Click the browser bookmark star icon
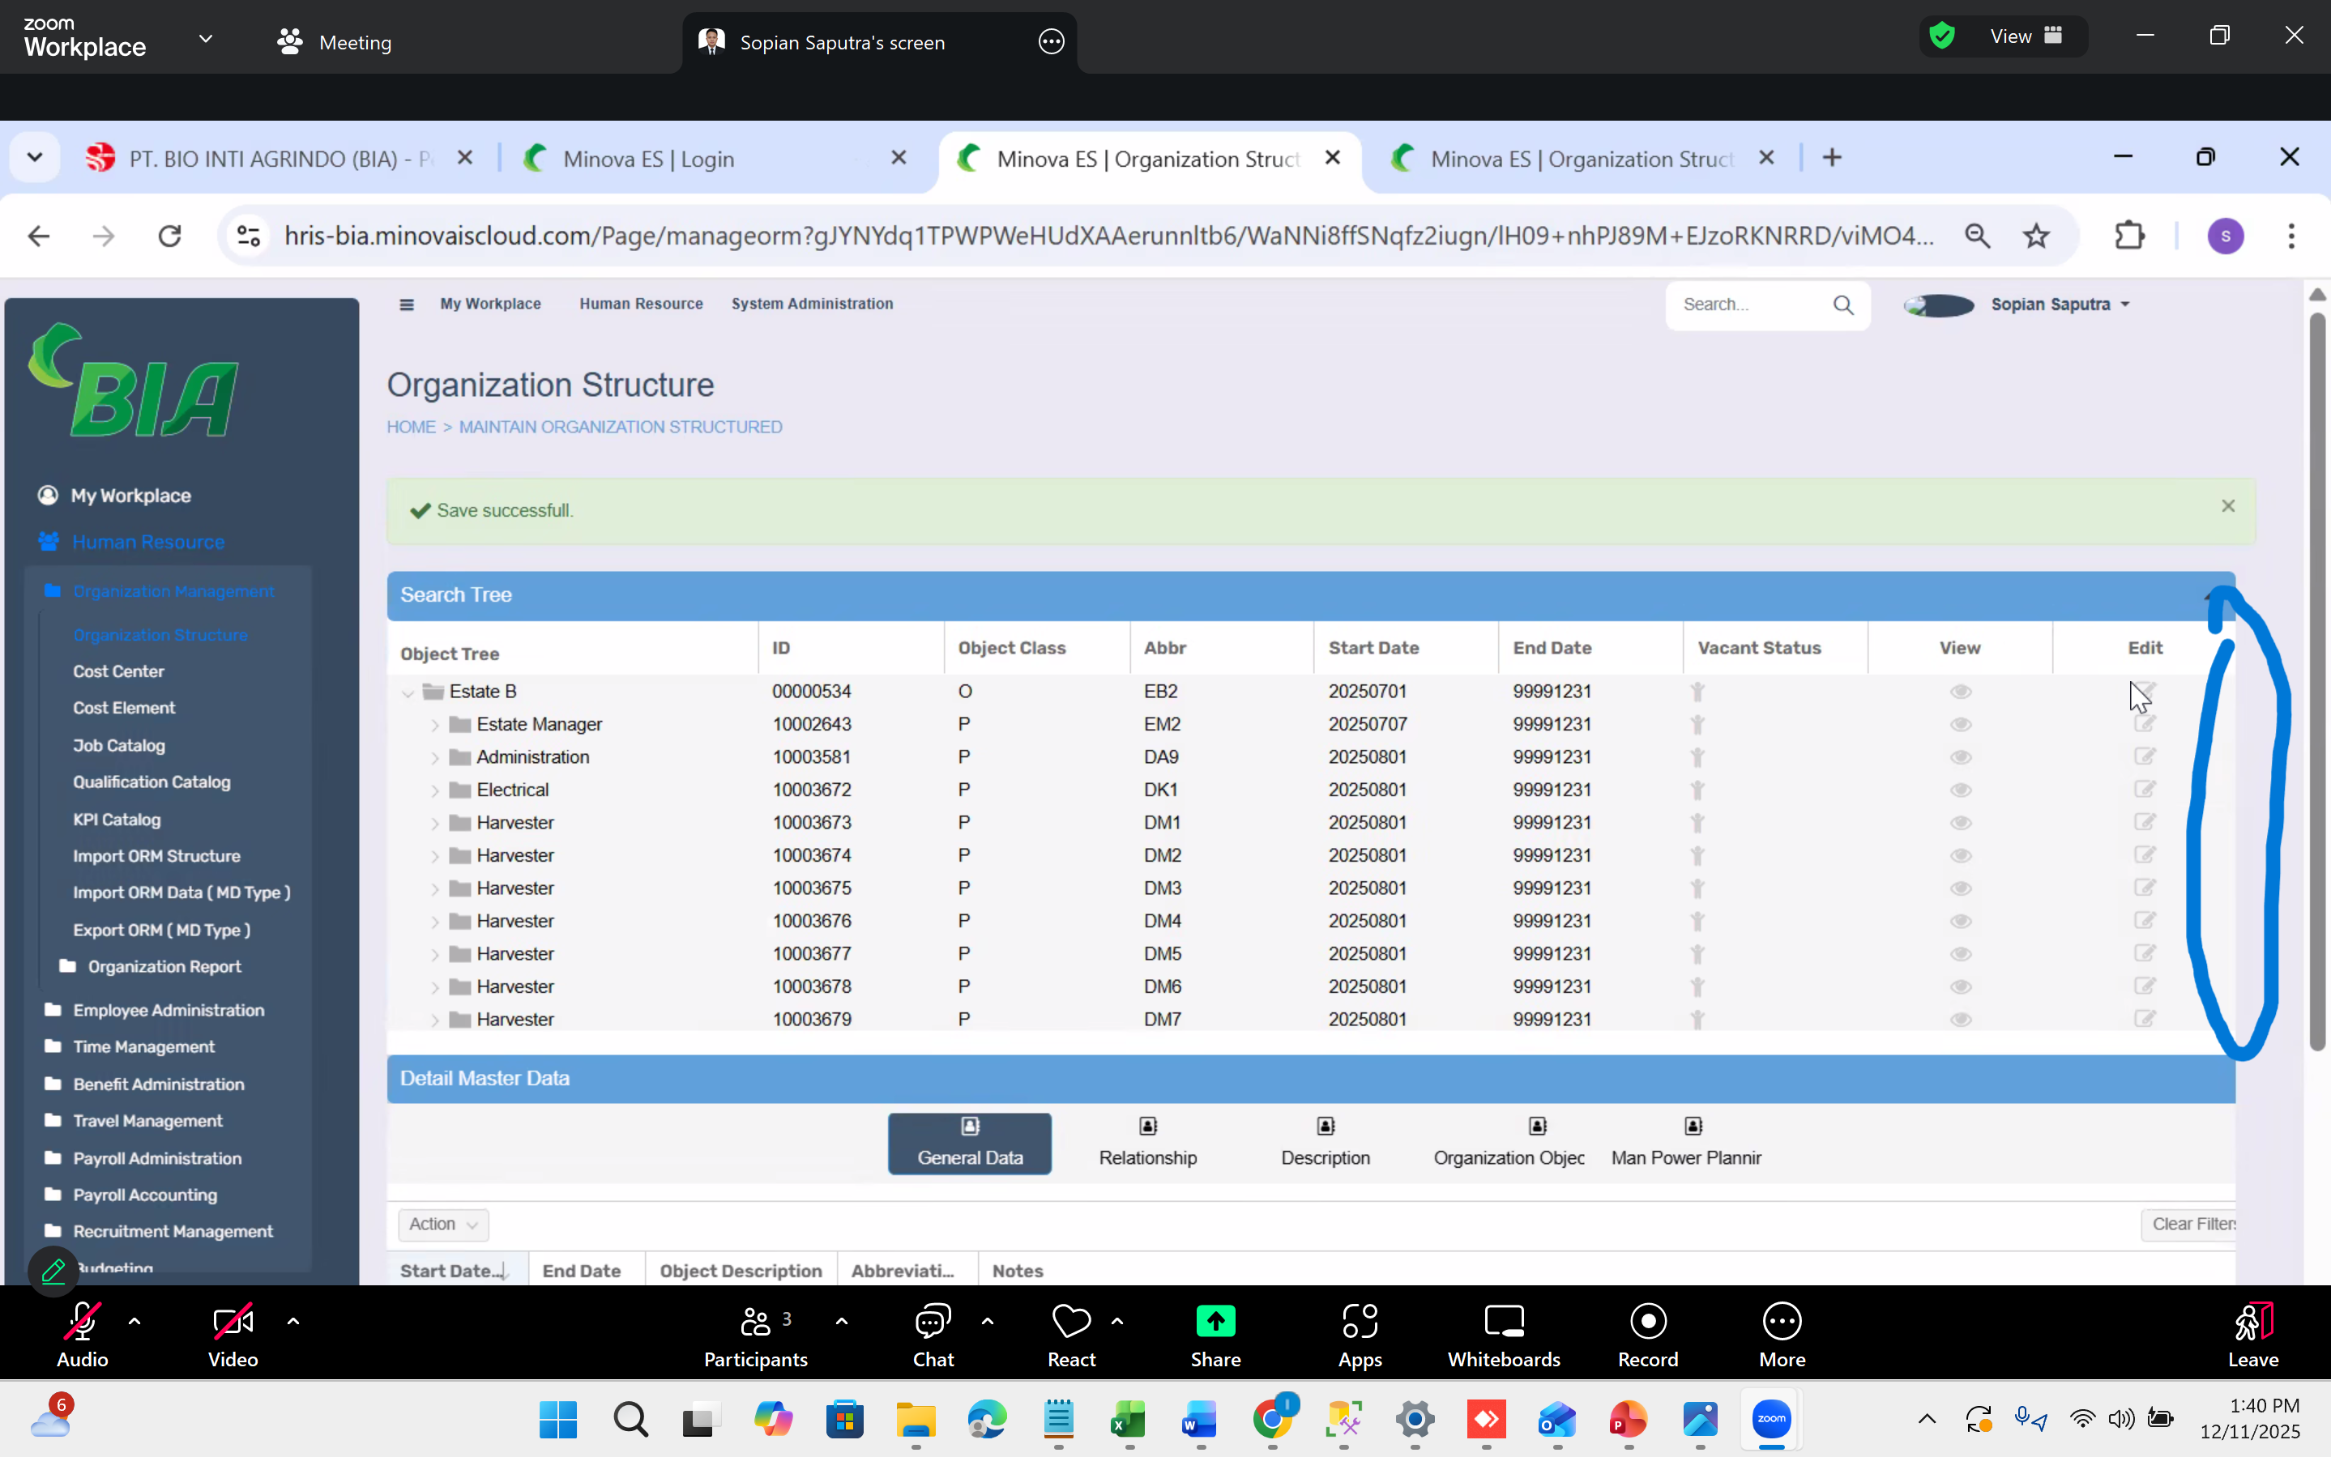Viewport: 2331px width, 1457px height. [2036, 236]
